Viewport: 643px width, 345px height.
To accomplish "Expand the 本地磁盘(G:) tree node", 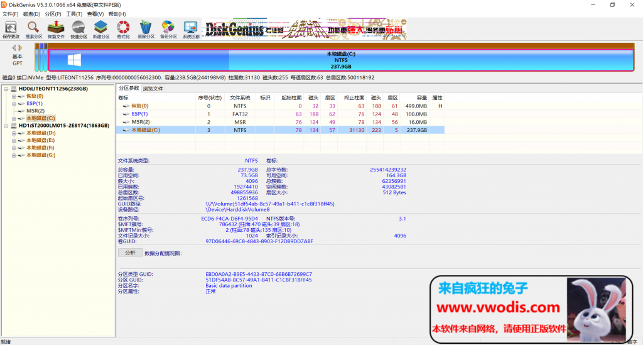I will pyautogui.click(x=14, y=155).
